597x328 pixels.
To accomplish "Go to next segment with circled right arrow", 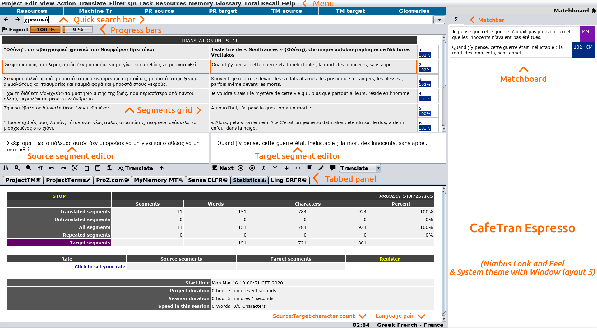I will (x=252, y=168).
